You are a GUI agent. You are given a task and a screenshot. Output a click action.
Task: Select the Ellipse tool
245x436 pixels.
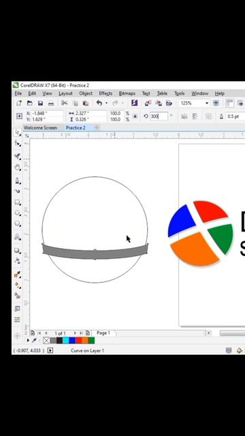coord(18,213)
